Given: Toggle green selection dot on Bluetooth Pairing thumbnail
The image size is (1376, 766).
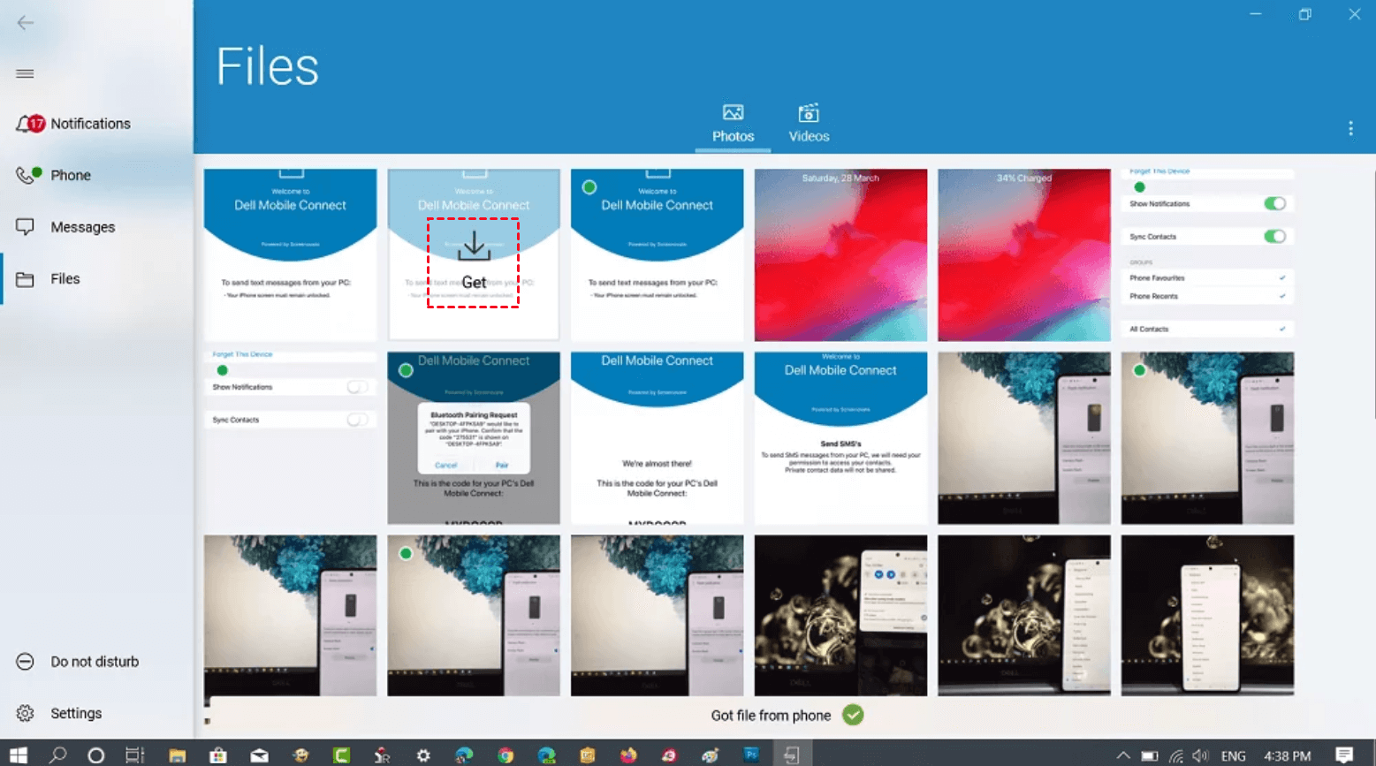Looking at the screenshot, I should 406,370.
